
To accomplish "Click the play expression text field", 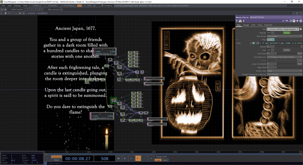I will (281, 43).
